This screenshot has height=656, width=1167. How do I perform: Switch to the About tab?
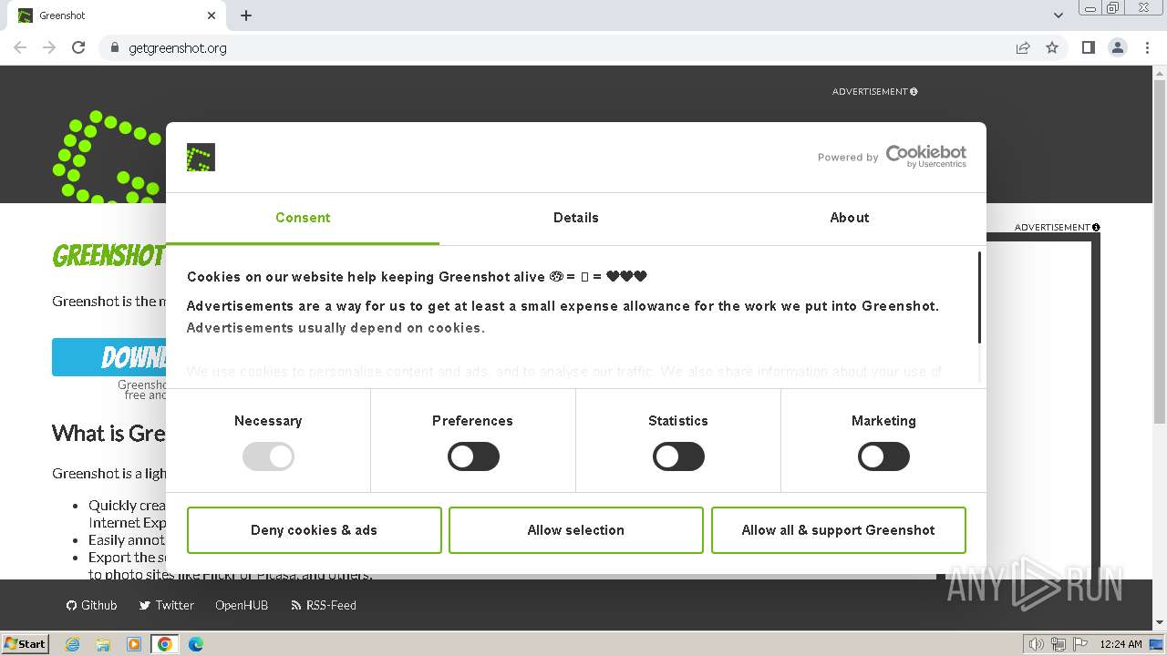[850, 218]
